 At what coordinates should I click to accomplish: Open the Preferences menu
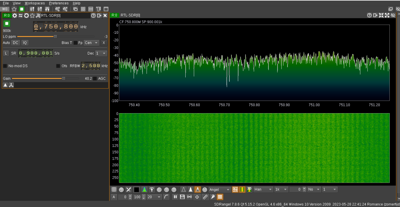pos(59,3)
